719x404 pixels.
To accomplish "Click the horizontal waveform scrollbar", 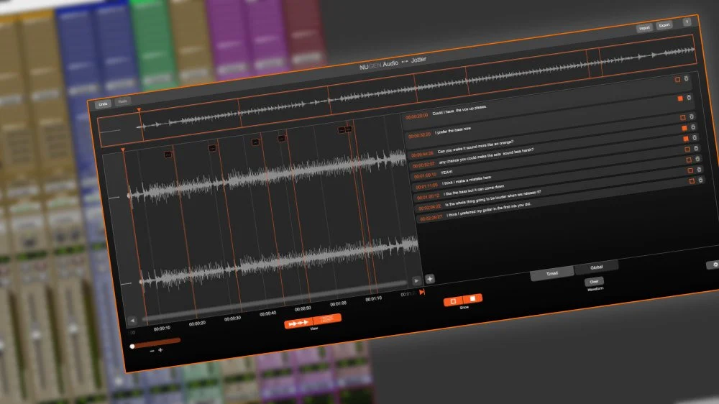I will coord(274,300).
